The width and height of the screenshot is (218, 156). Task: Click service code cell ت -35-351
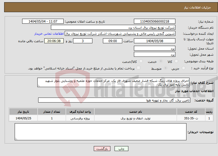click(x=191, y=118)
